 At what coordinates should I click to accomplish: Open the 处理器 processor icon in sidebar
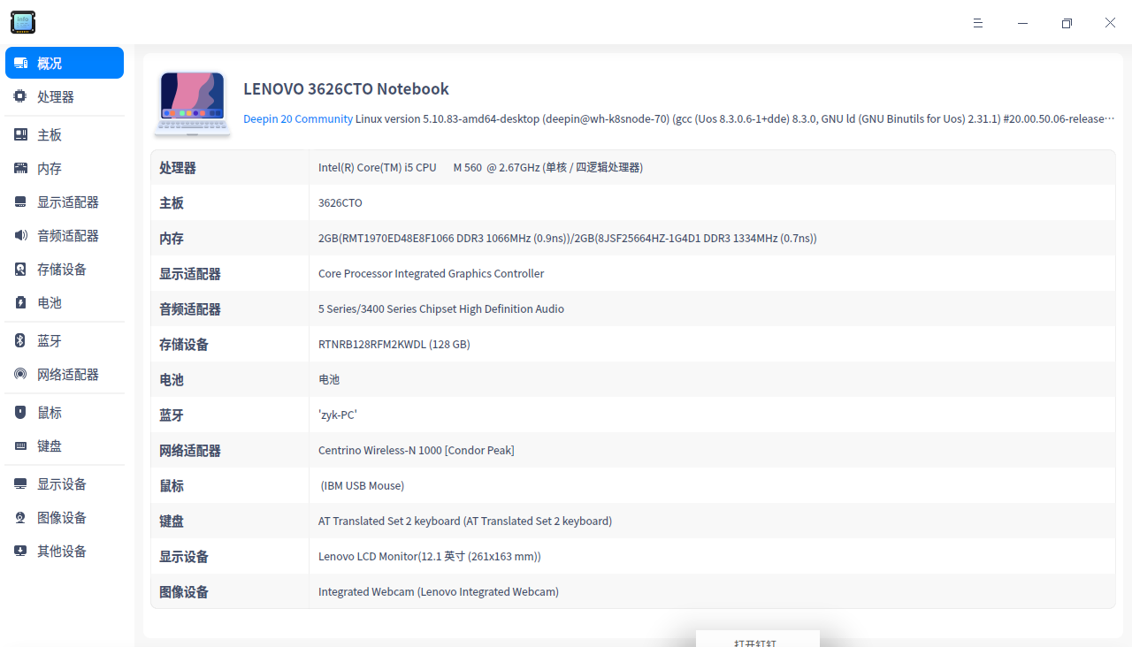click(20, 97)
